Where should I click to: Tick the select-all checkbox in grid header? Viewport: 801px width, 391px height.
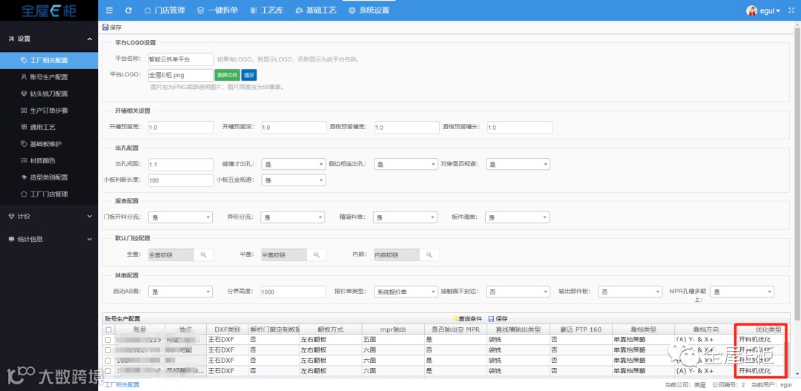click(x=108, y=329)
